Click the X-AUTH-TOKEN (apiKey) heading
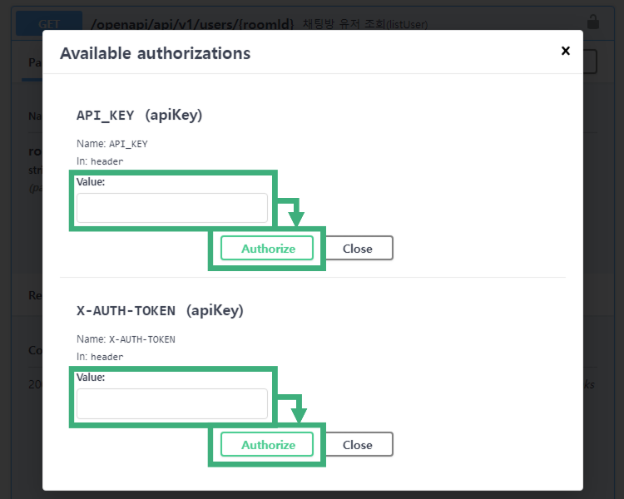The height and width of the screenshot is (499, 624). [x=160, y=310]
